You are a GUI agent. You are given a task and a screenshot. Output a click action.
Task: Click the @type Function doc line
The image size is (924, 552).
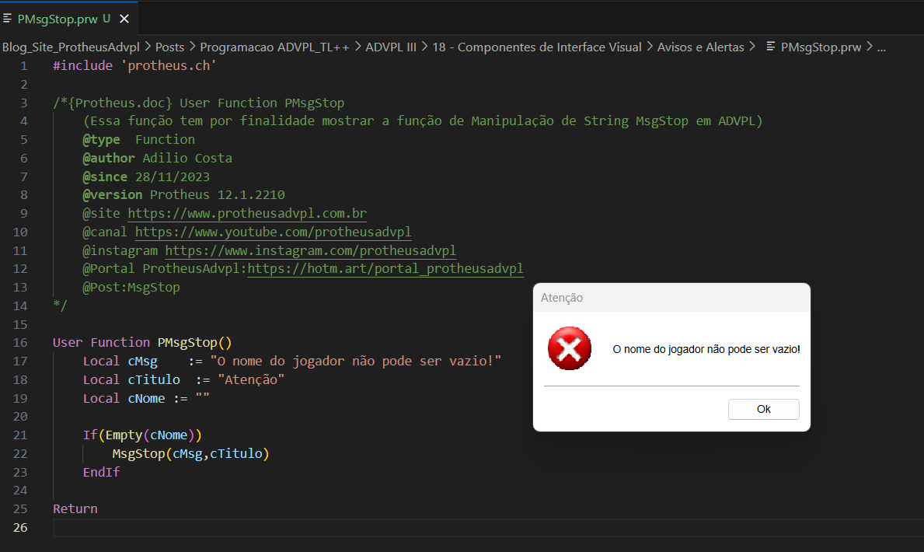139,139
